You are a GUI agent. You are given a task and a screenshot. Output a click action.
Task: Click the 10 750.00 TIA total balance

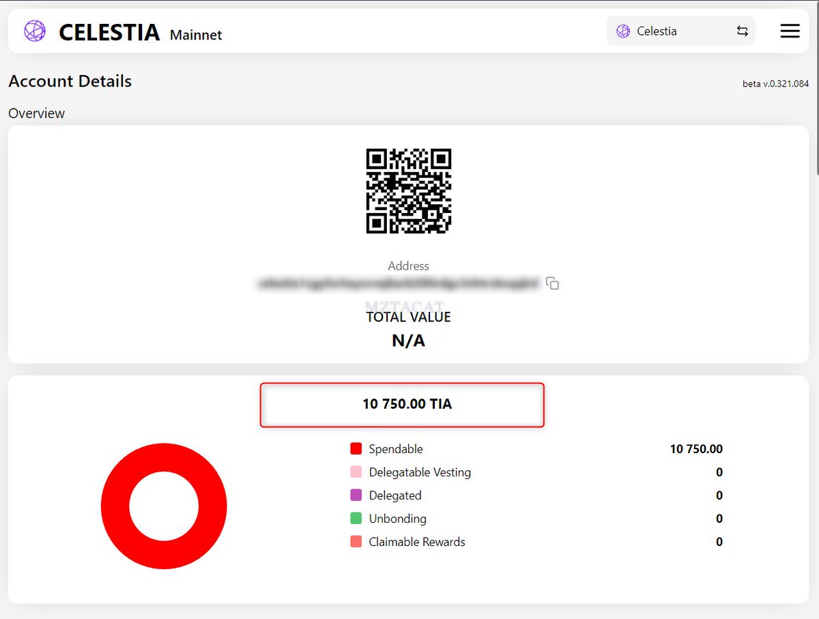[x=407, y=404]
